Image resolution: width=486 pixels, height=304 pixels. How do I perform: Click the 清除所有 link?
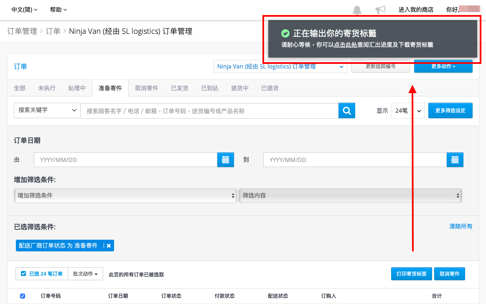pyautogui.click(x=461, y=226)
